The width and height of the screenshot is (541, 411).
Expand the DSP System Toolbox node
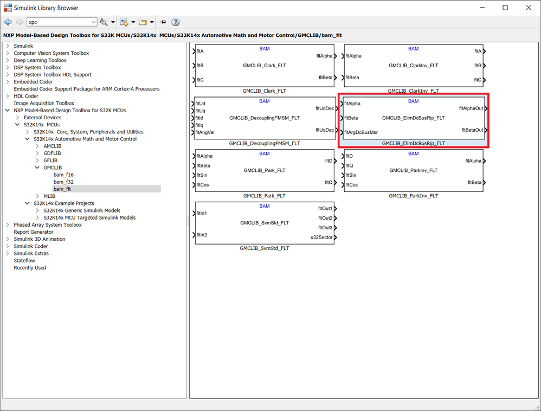click(x=8, y=67)
